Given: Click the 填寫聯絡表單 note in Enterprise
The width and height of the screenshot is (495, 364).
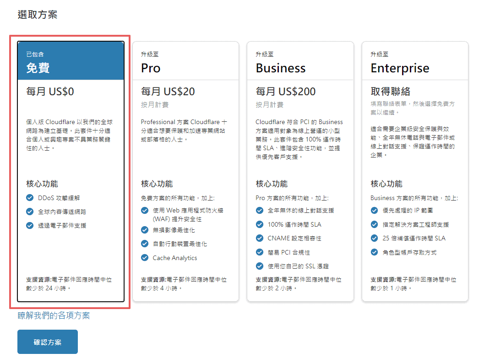Looking at the screenshot, I should [x=413, y=108].
